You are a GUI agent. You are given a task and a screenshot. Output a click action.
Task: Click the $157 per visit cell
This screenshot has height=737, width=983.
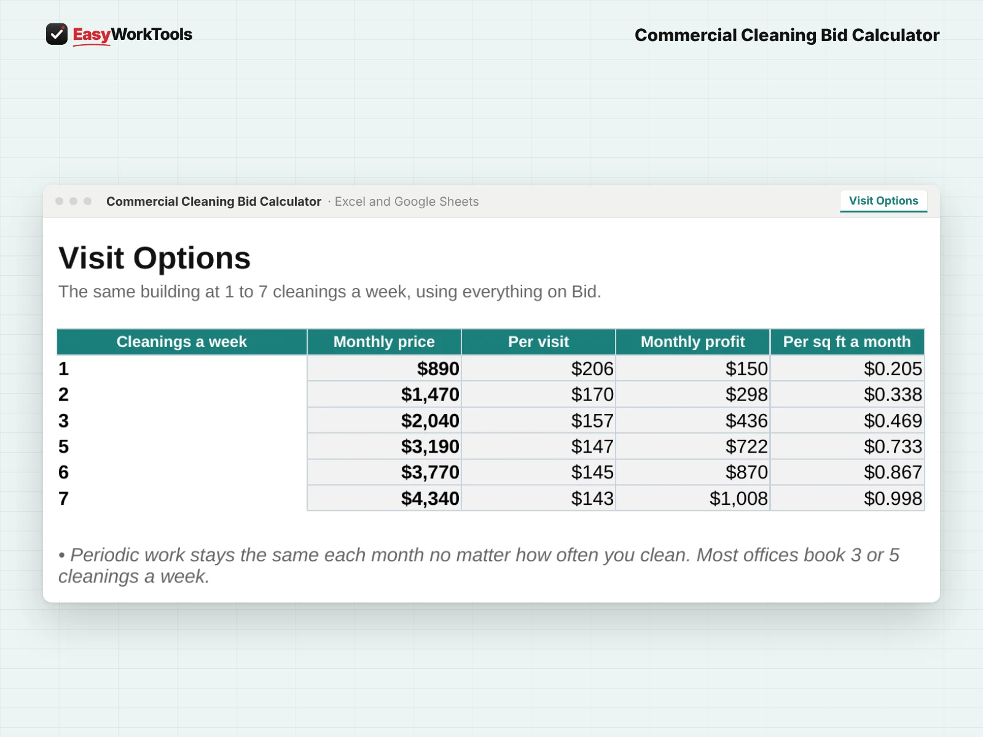pyautogui.click(x=538, y=421)
